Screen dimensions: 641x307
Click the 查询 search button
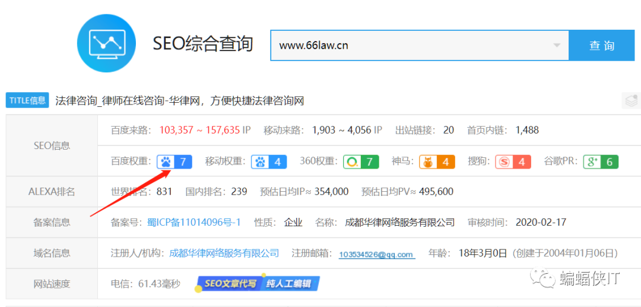tap(602, 45)
